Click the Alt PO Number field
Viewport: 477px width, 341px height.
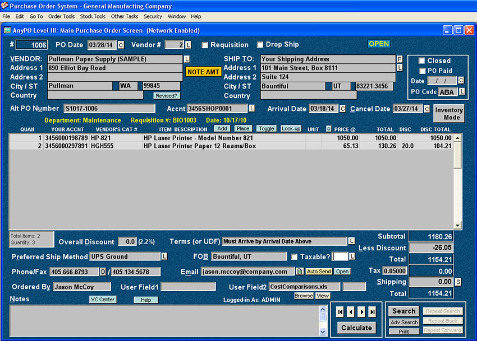109,109
